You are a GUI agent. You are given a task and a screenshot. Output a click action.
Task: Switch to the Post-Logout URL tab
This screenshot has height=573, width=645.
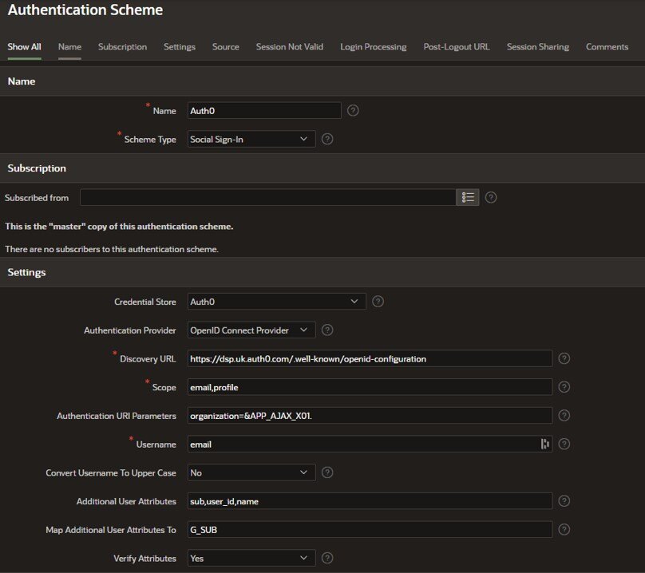(x=457, y=47)
